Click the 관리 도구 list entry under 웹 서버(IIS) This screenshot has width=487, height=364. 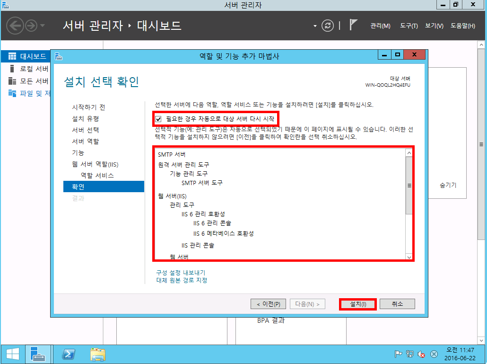[182, 205]
